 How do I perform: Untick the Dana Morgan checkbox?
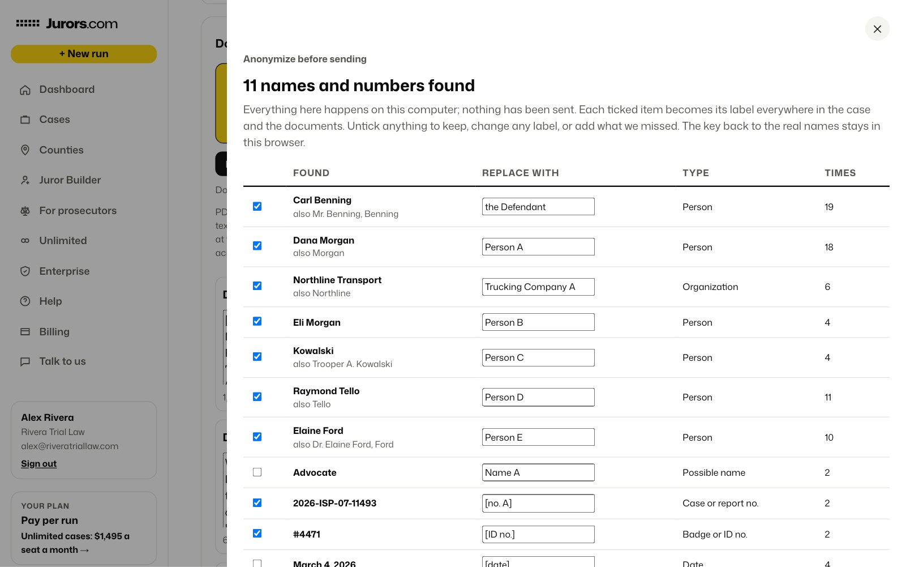257,246
